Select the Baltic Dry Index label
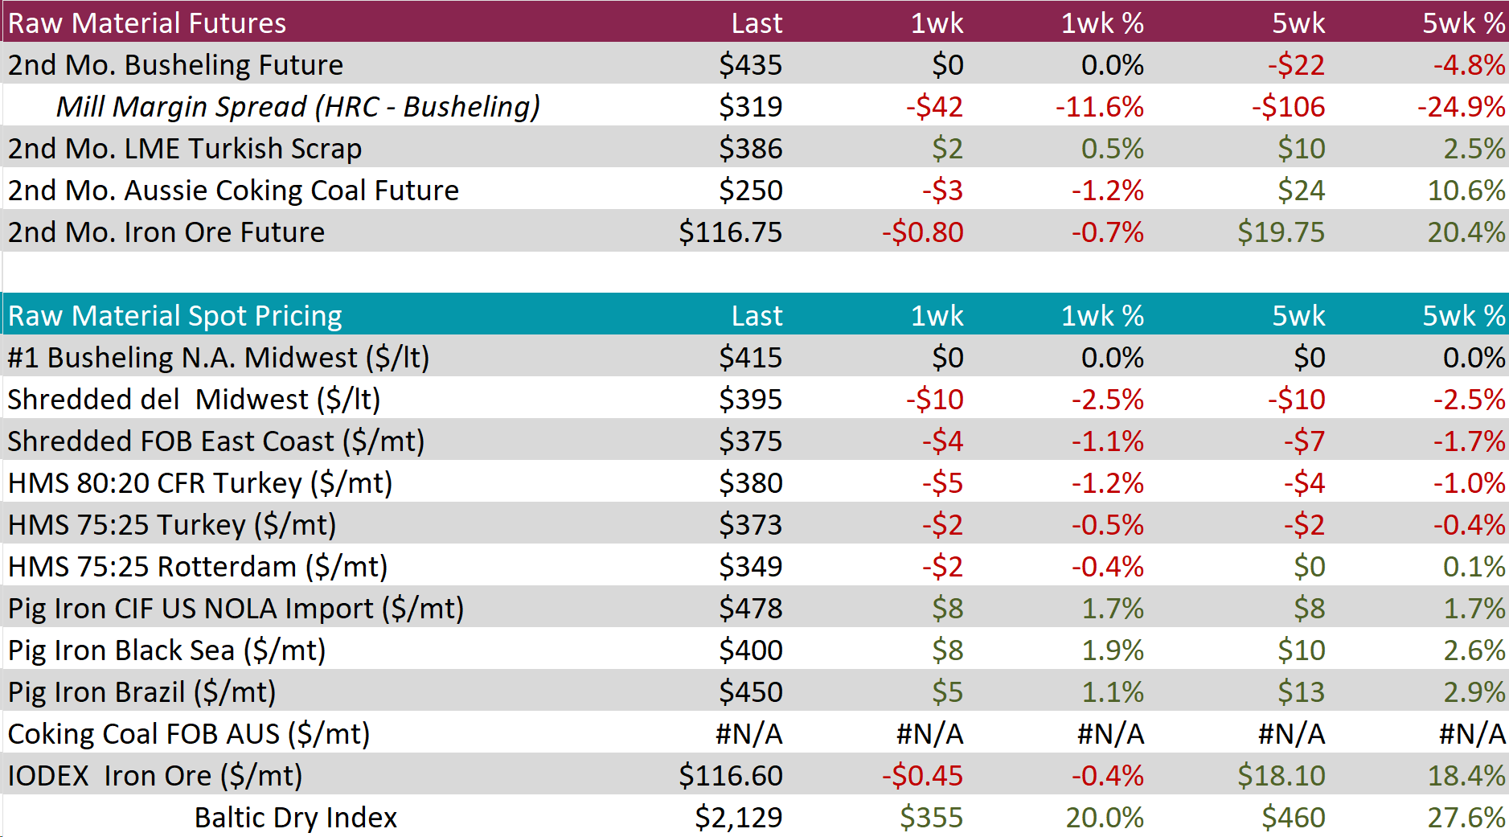1509x837 pixels. (x=296, y=818)
